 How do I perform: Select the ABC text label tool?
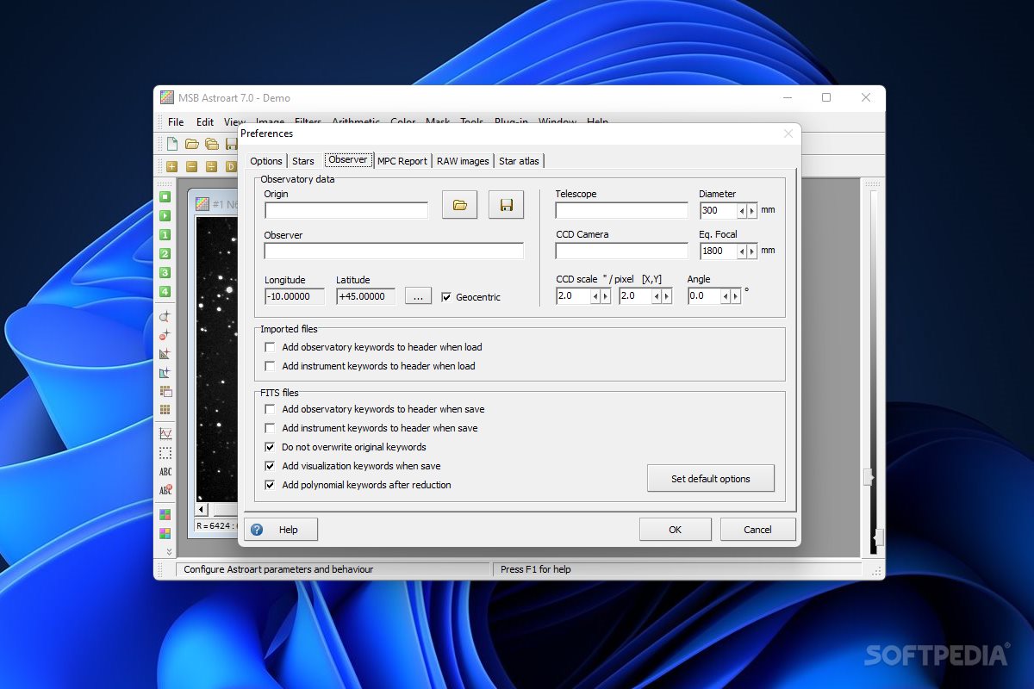pos(165,472)
